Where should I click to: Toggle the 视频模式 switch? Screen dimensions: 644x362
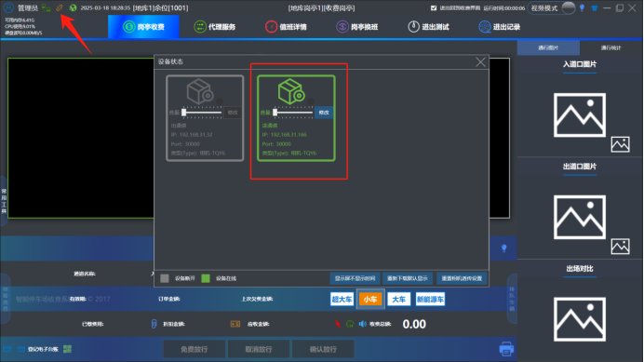pos(568,7)
